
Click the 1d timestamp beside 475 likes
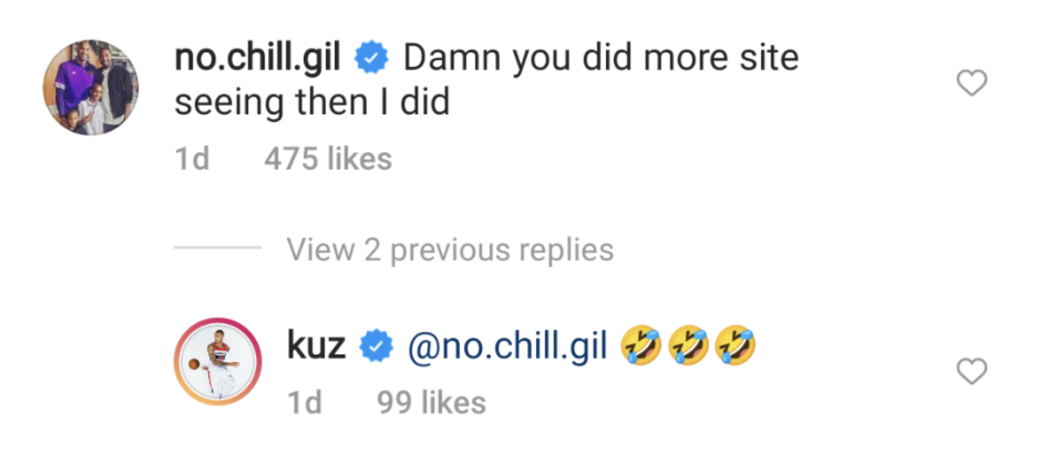click(x=192, y=158)
